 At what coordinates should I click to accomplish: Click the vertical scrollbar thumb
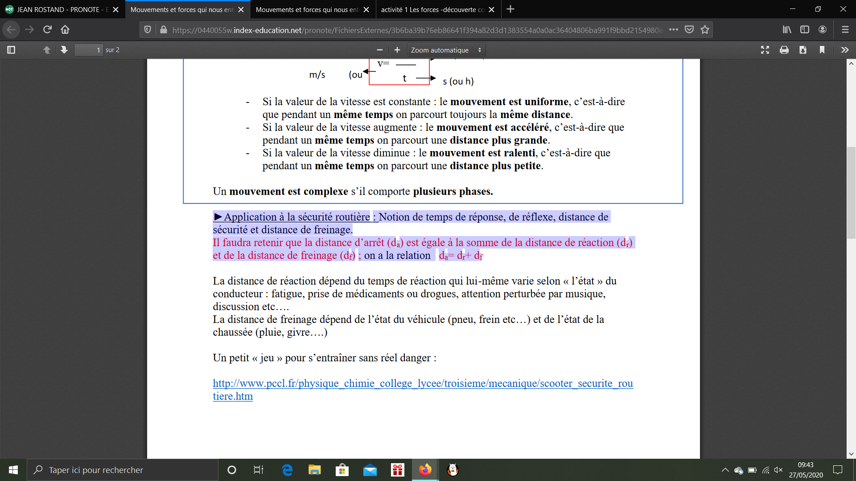pyautogui.click(x=851, y=192)
